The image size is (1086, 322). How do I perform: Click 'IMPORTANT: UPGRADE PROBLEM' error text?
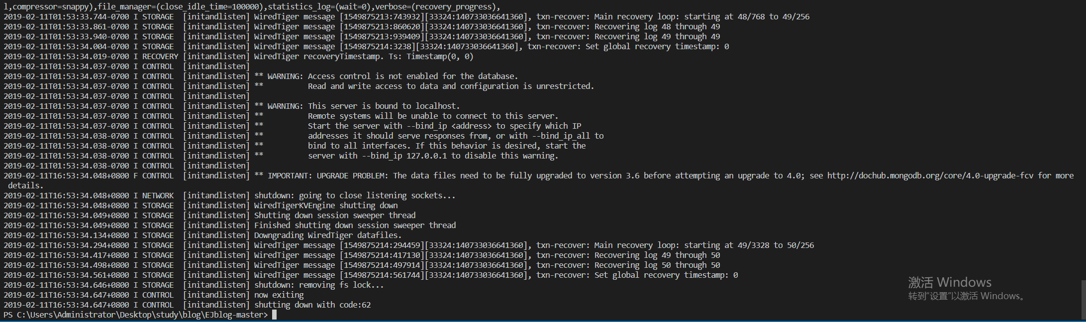[326, 175]
